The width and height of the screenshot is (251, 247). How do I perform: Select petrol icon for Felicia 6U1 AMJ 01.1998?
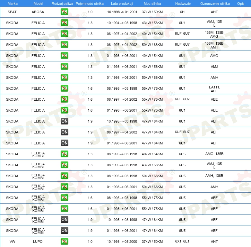click(x=64, y=66)
